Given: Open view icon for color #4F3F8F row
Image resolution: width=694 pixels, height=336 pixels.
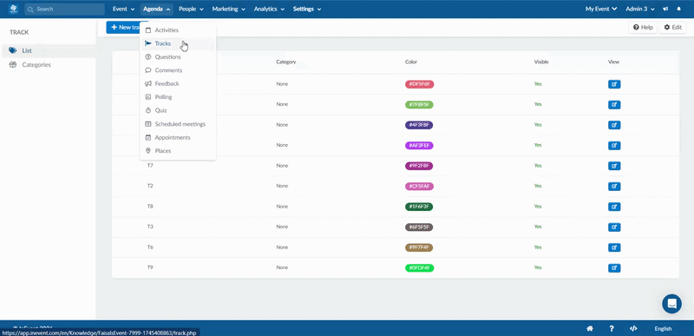Looking at the screenshot, I should pos(614,125).
